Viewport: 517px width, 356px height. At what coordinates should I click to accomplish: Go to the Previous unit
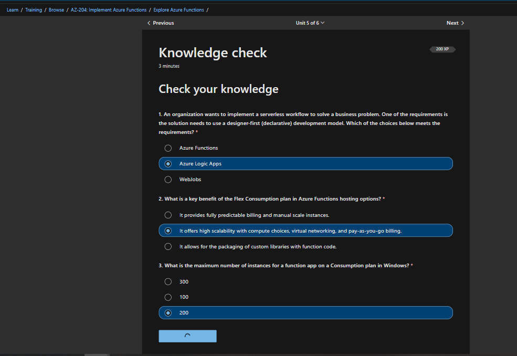point(161,23)
